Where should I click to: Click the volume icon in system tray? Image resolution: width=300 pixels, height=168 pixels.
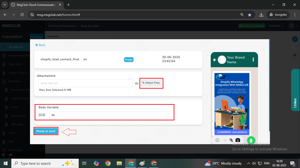(x=254, y=163)
